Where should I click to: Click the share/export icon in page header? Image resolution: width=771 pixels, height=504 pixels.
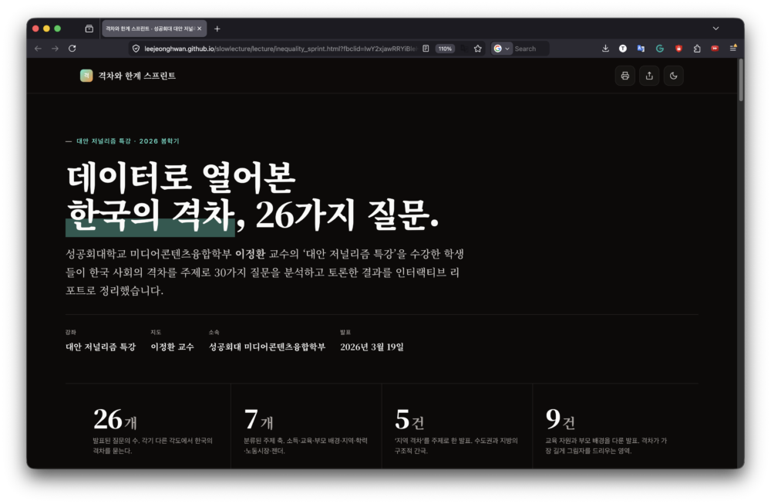pyautogui.click(x=649, y=76)
